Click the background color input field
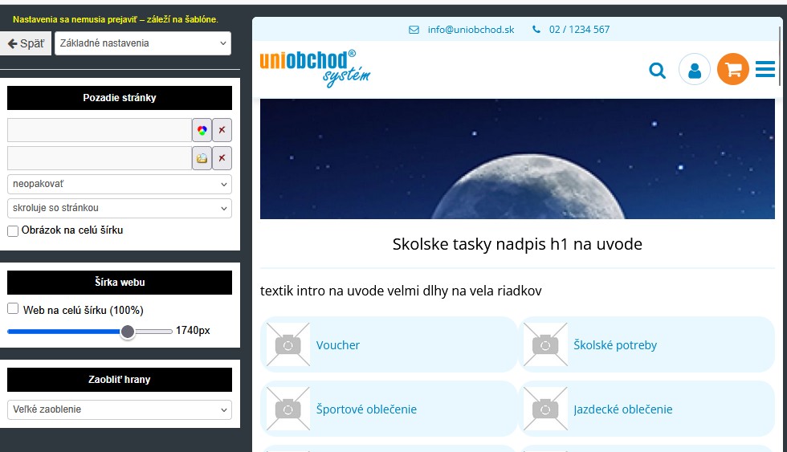 tap(99, 130)
